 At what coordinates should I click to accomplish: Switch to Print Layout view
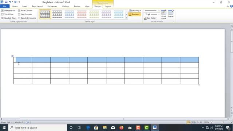pos(188,122)
